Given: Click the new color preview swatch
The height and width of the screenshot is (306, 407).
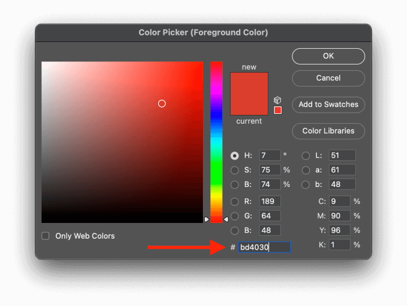Looking at the screenshot, I should coord(249,83).
